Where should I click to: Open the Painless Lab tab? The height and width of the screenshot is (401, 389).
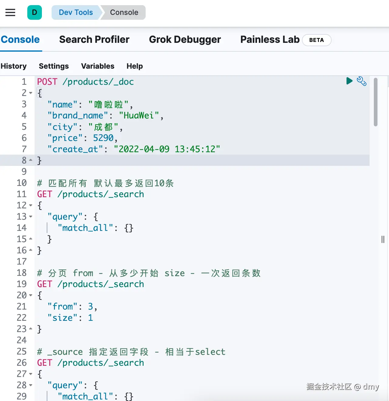[270, 39]
